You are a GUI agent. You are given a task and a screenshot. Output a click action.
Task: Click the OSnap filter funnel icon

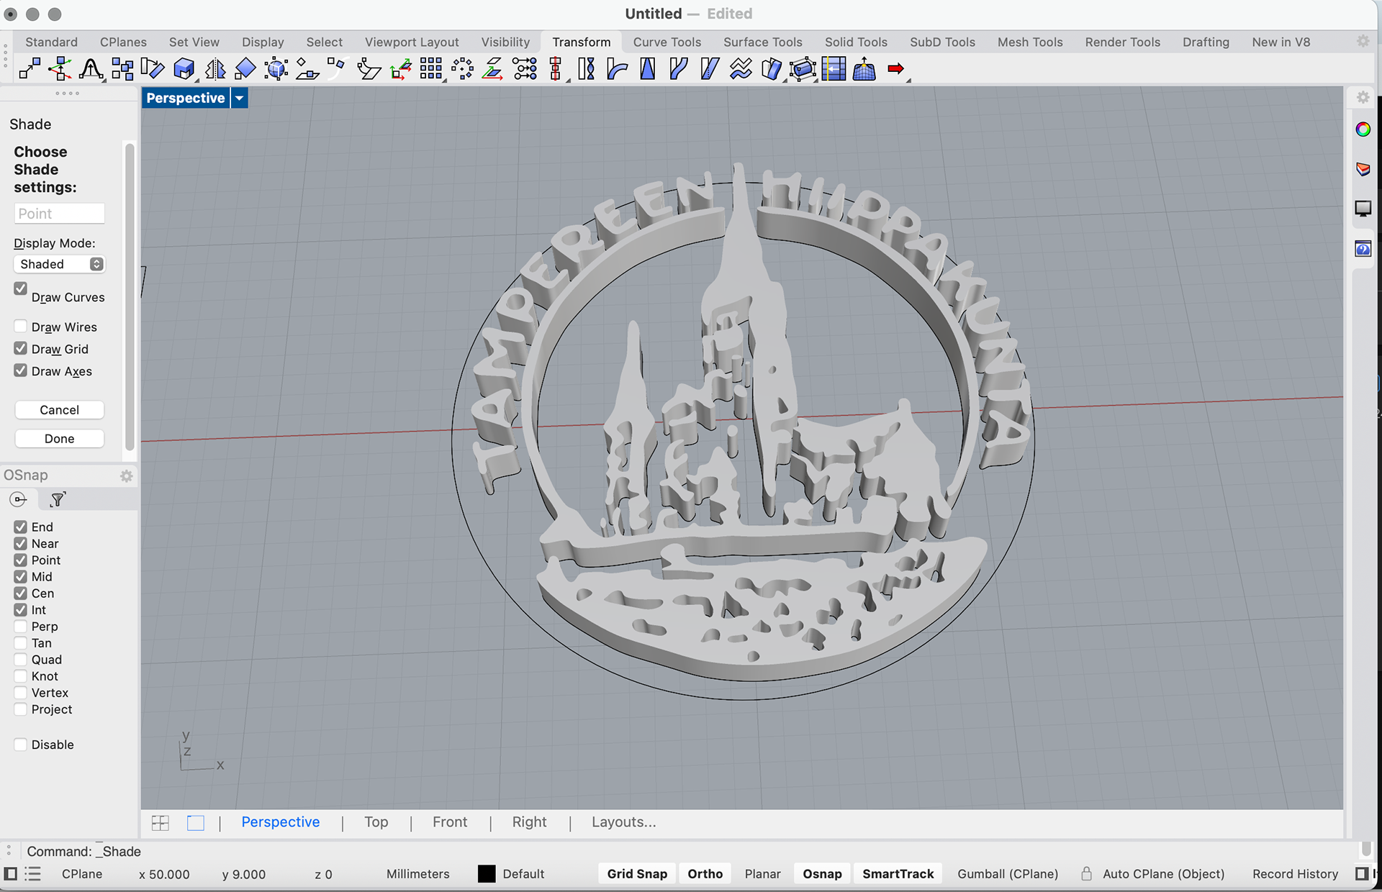click(58, 499)
